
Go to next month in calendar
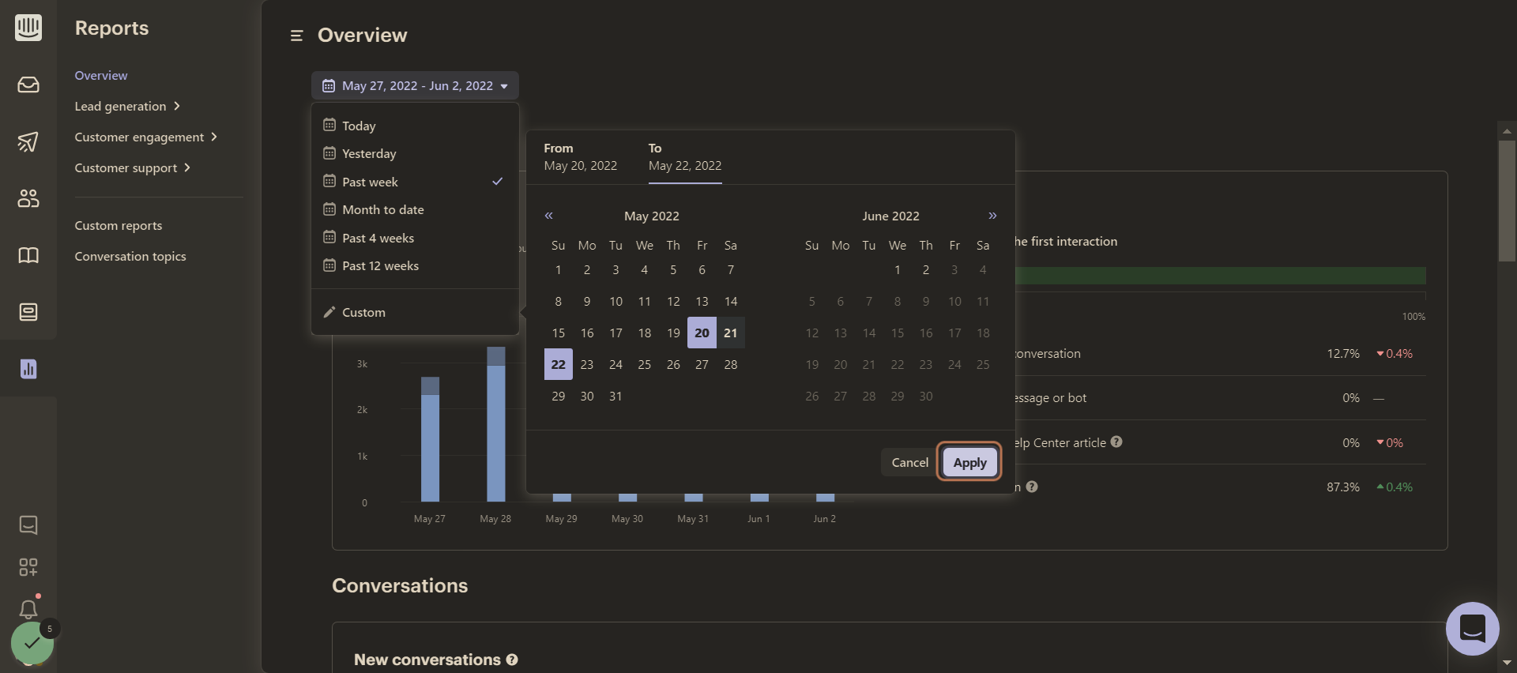point(992,216)
